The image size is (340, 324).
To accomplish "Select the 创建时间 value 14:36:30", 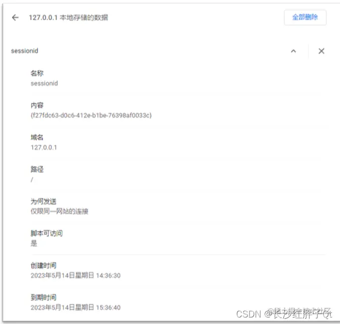I will (75, 275).
